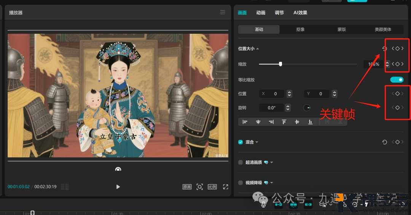This screenshot has width=411, height=215.
Task: Switch to the 动画 tab
Action: coord(261,13)
